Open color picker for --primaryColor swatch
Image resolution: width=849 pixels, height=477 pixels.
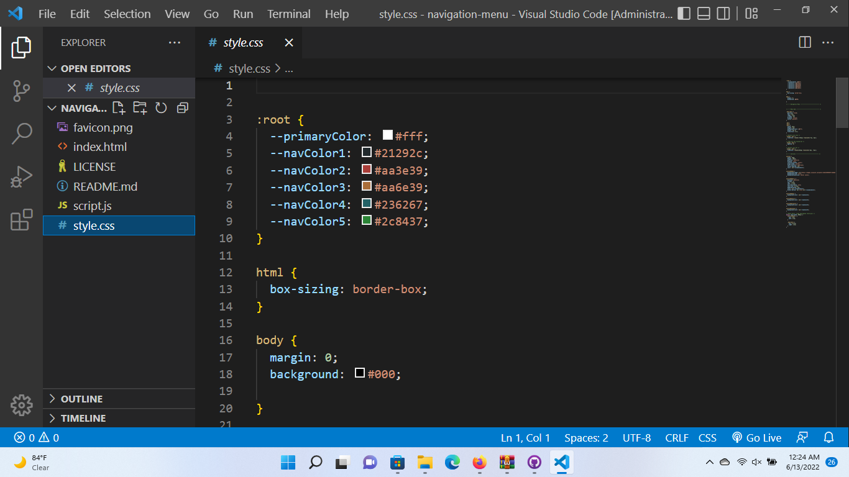[x=388, y=135]
